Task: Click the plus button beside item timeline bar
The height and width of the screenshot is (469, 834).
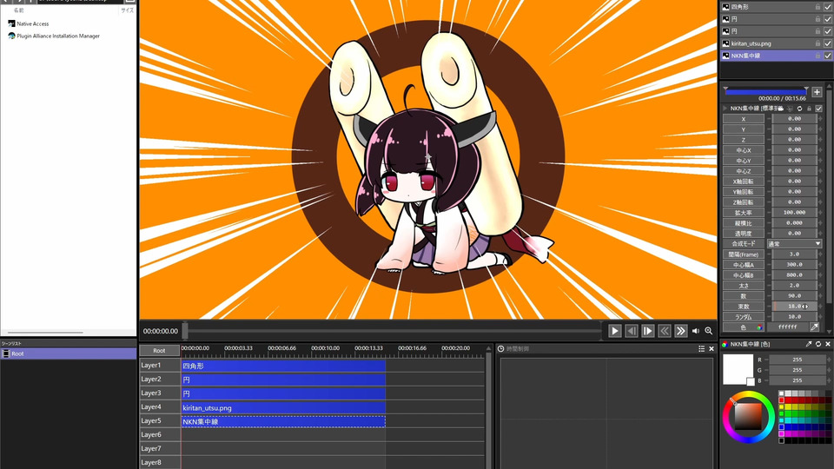Action: 817,92
